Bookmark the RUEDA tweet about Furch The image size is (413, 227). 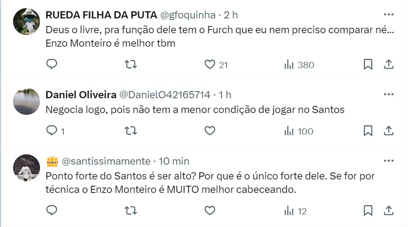coord(368,65)
